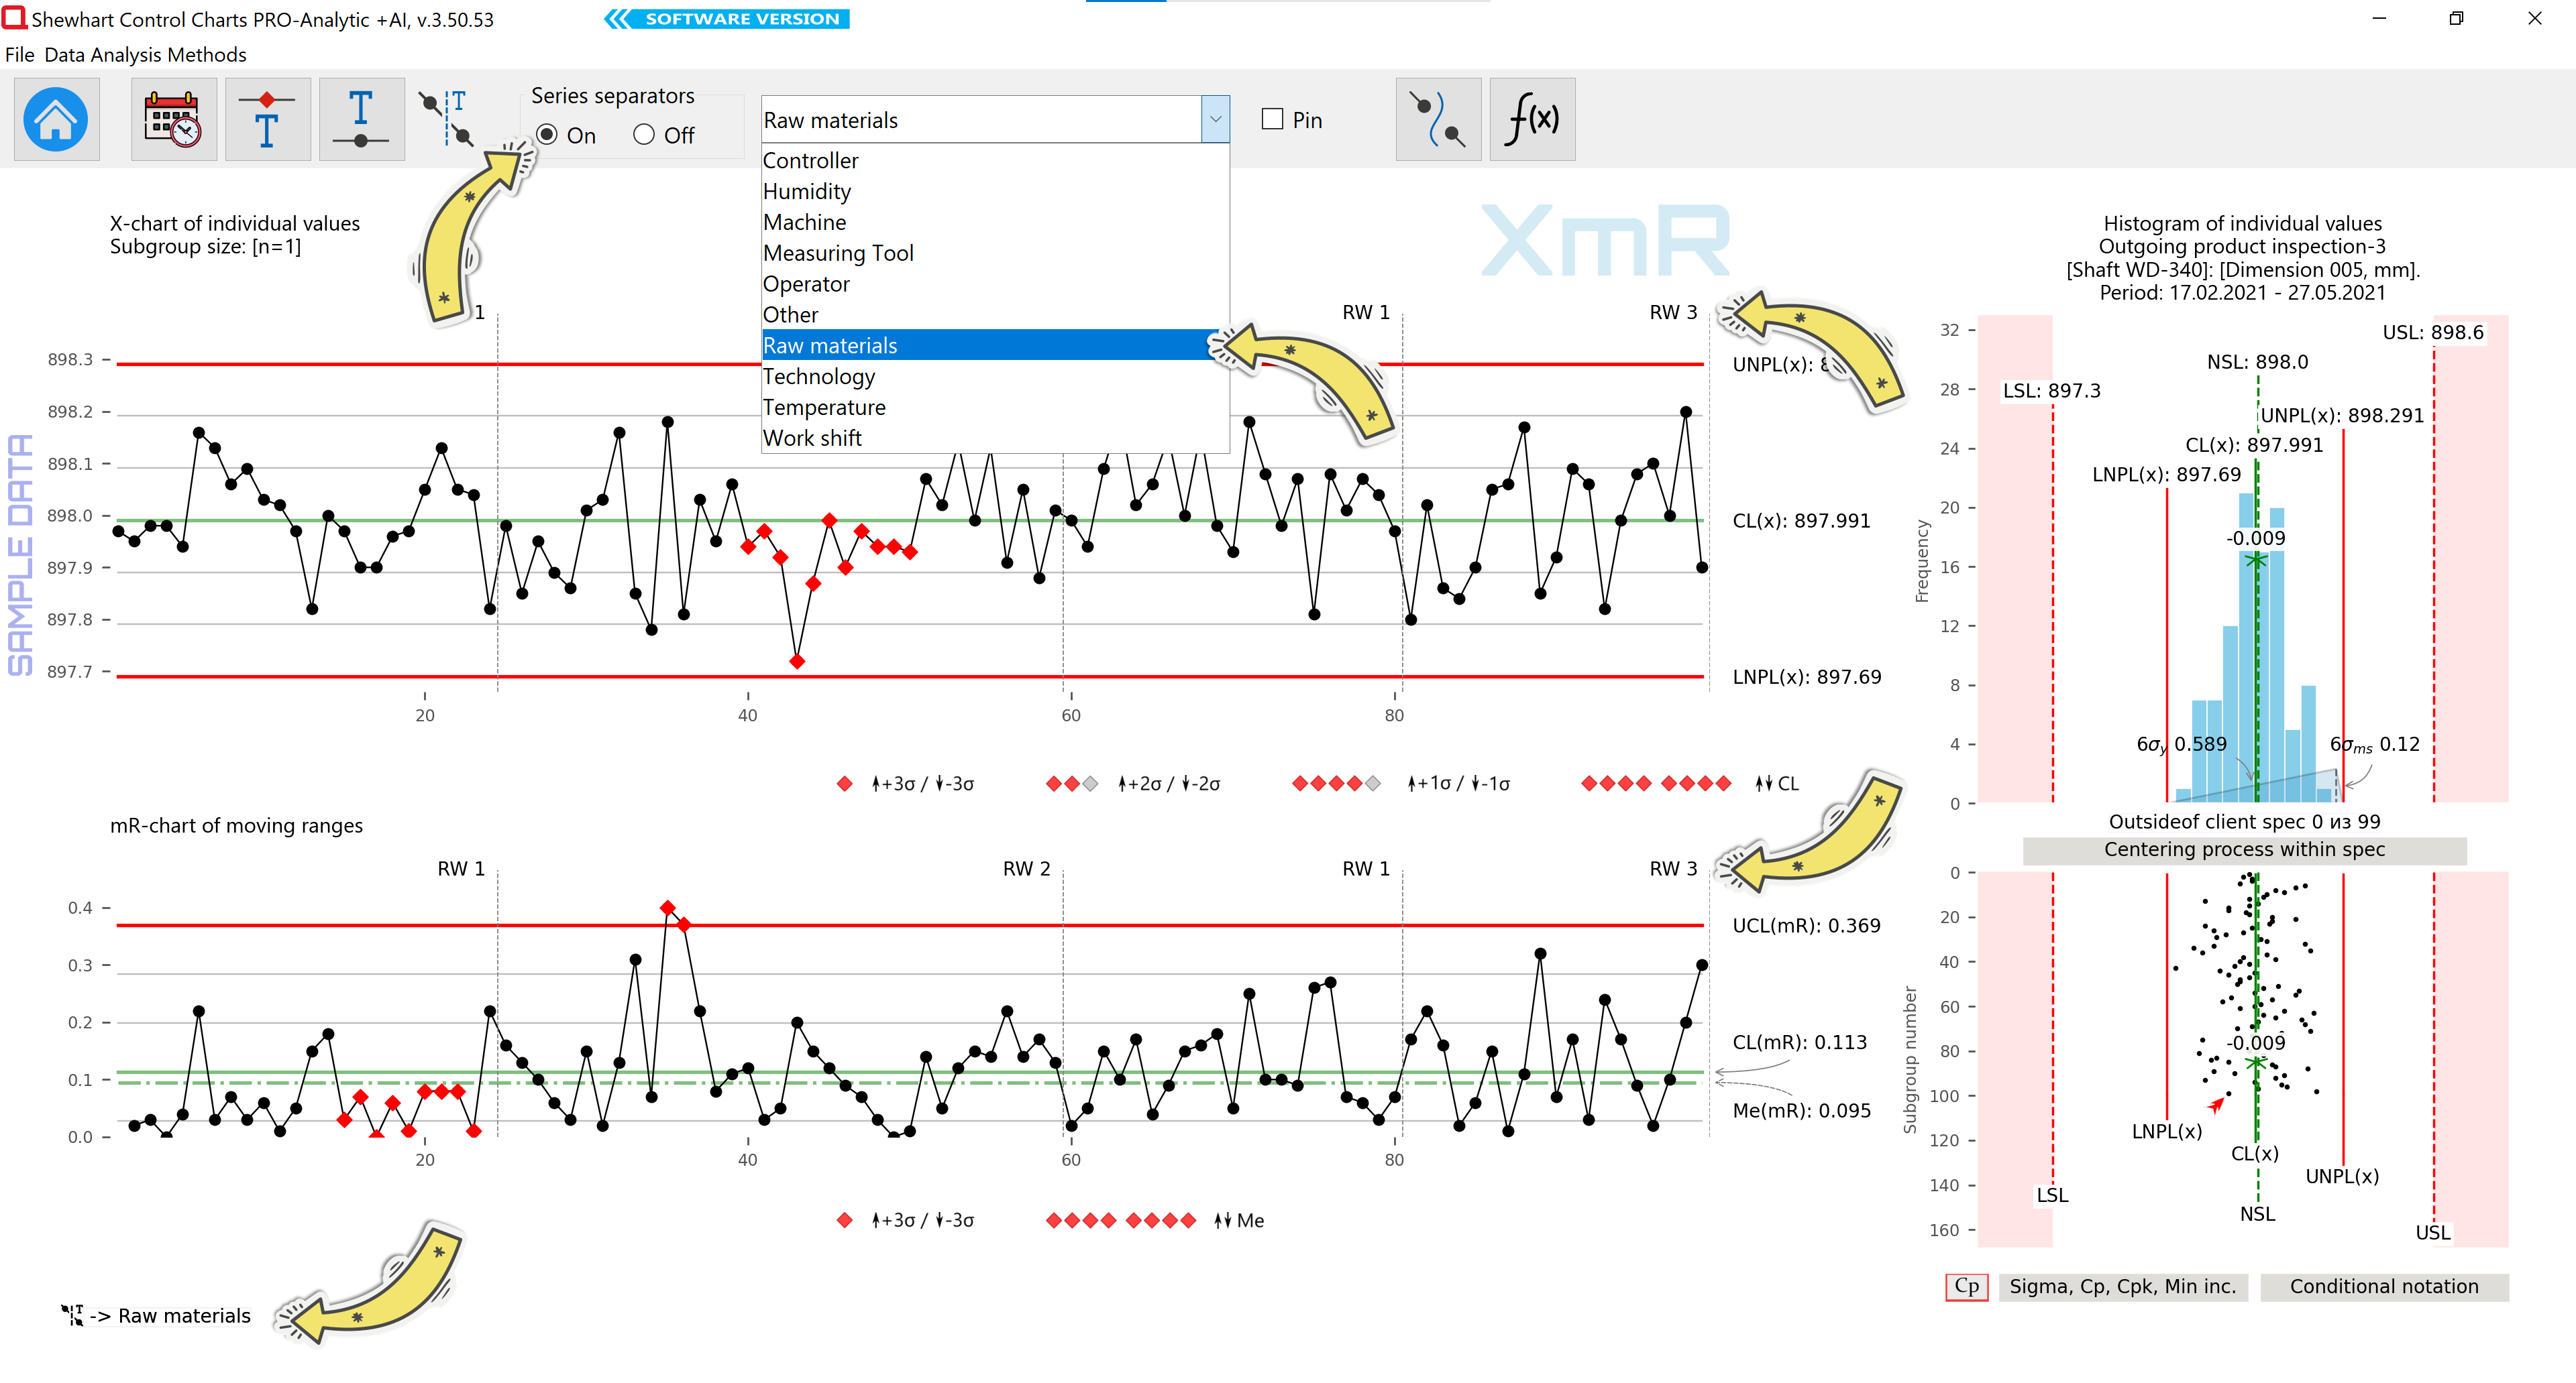The width and height of the screenshot is (2576, 1383).
Task: Open the calendar date-time tool
Action: [x=173, y=120]
